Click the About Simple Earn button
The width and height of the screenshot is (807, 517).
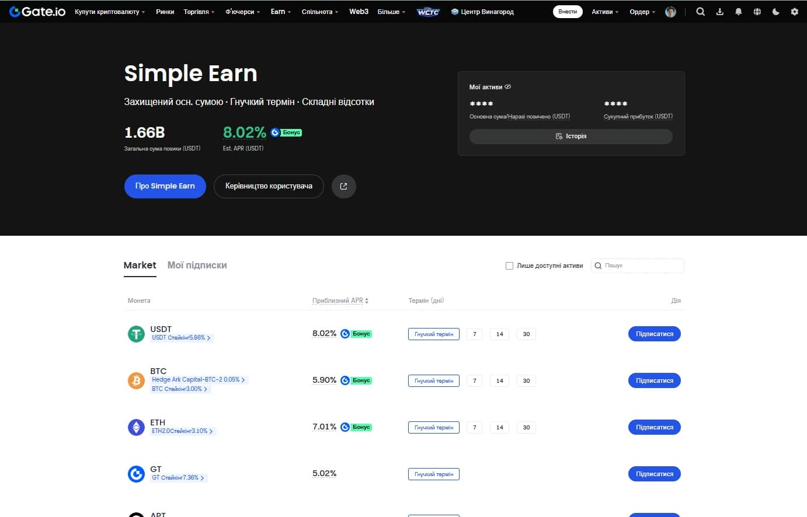(x=165, y=186)
